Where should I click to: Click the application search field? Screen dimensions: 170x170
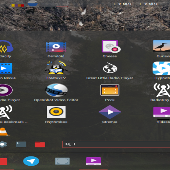pos(116,144)
